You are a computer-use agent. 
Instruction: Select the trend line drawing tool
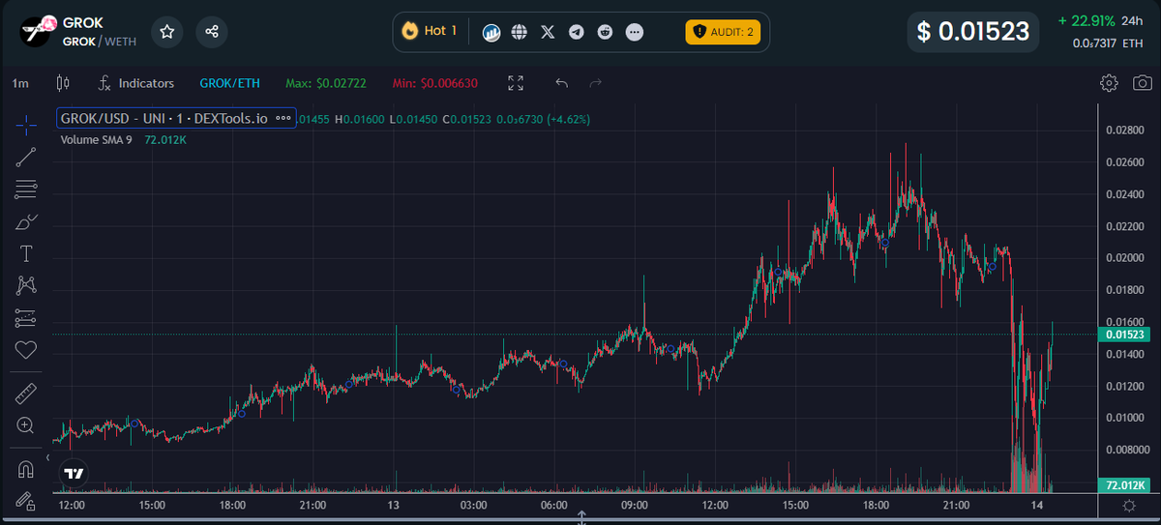[26, 158]
